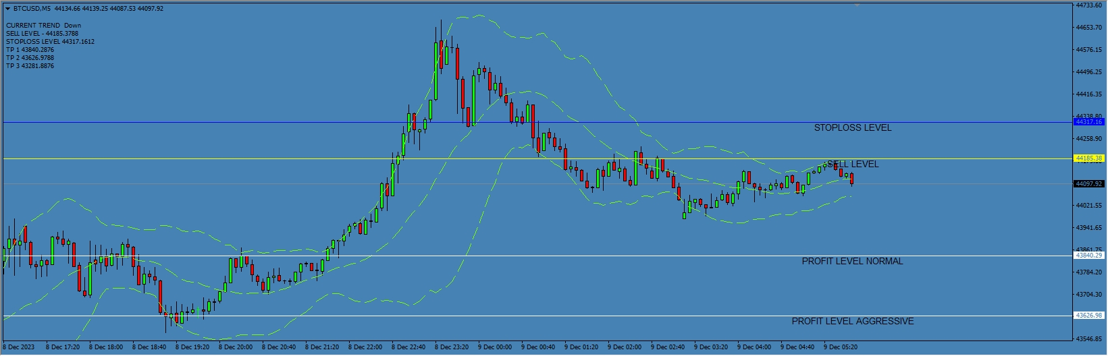Screen dimensions: 1108x356
Task: Click the 43941.65 price scale value
Action: click(1088, 228)
